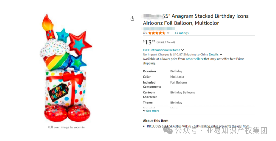Click the $13.95 price
Screen dimensions: 276x141
149,42
